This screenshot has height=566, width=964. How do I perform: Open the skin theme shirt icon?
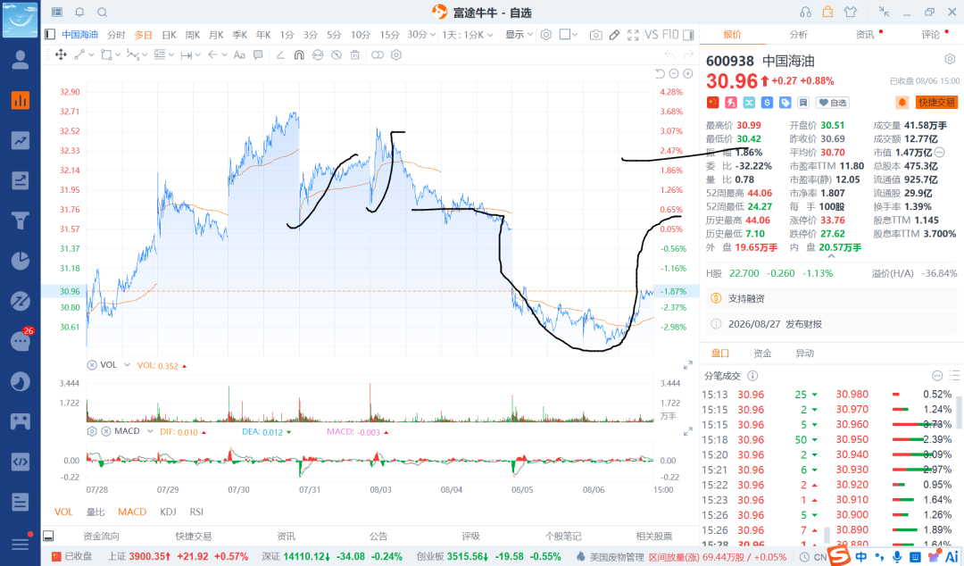tap(851, 12)
